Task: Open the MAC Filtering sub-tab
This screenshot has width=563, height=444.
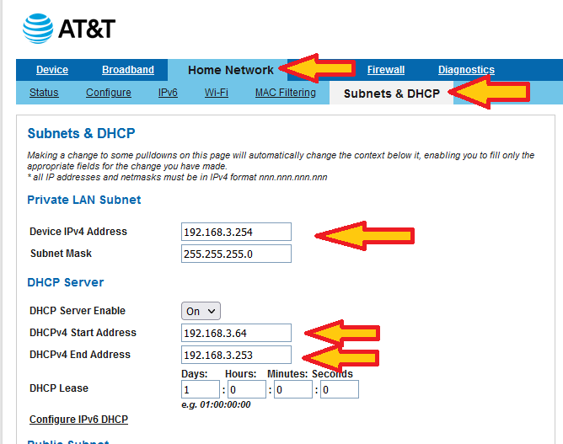Action: tap(286, 93)
